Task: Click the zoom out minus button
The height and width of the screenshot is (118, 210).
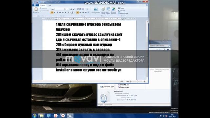Action: [131, 82]
